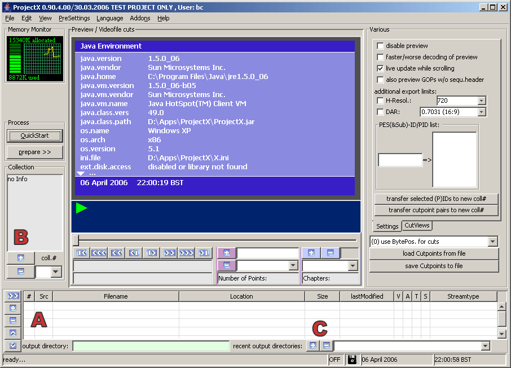Add a cutpoint with the pink plus icon
The width and height of the screenshot is (511, 368).
click(x=228, y=252)
